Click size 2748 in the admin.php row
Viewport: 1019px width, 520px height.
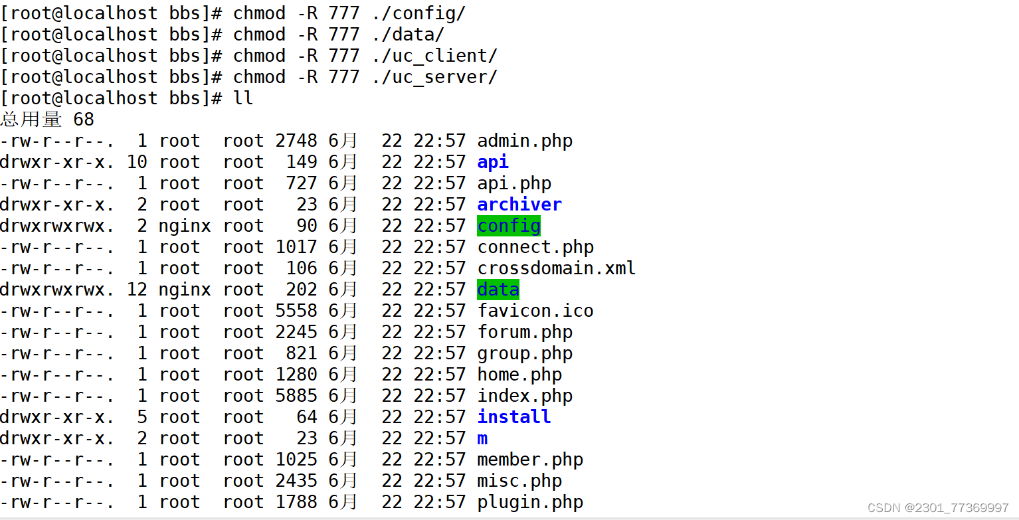point(296,141)
